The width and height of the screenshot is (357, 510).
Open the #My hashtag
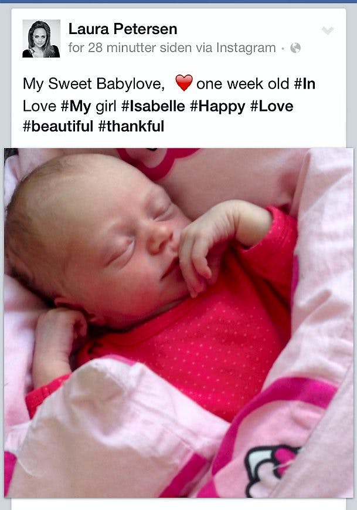pos(76,107)
